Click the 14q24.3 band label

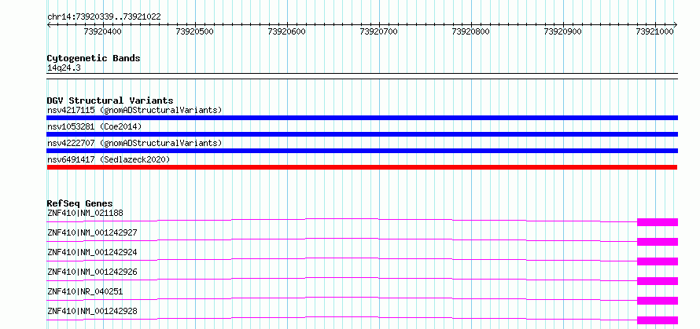coord(64,68)
